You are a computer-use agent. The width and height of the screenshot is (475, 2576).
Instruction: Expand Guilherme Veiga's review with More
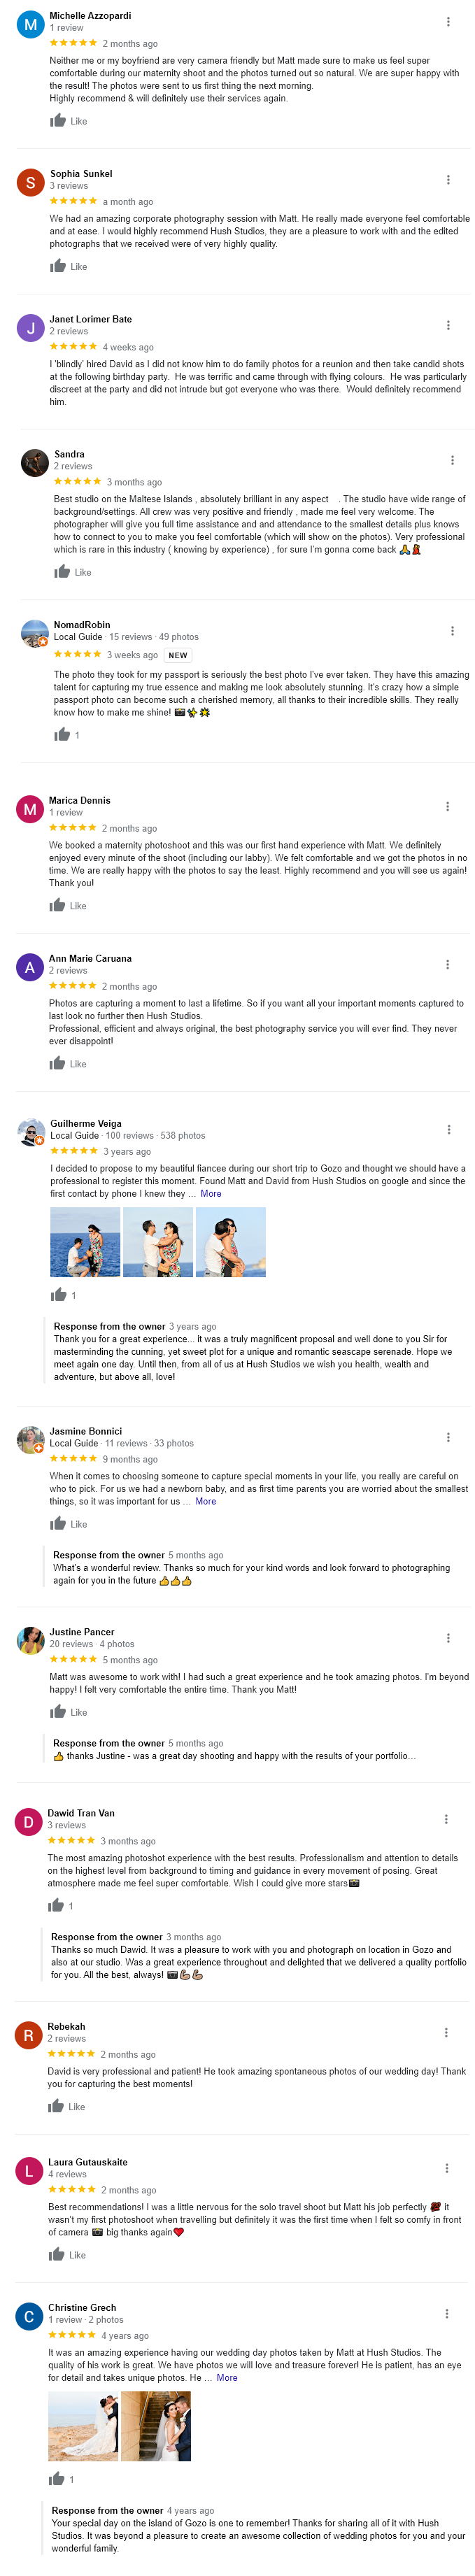(211, 1194)
